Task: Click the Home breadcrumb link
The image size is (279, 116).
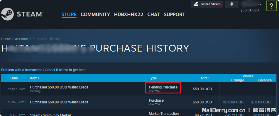Action: [6, 39]
